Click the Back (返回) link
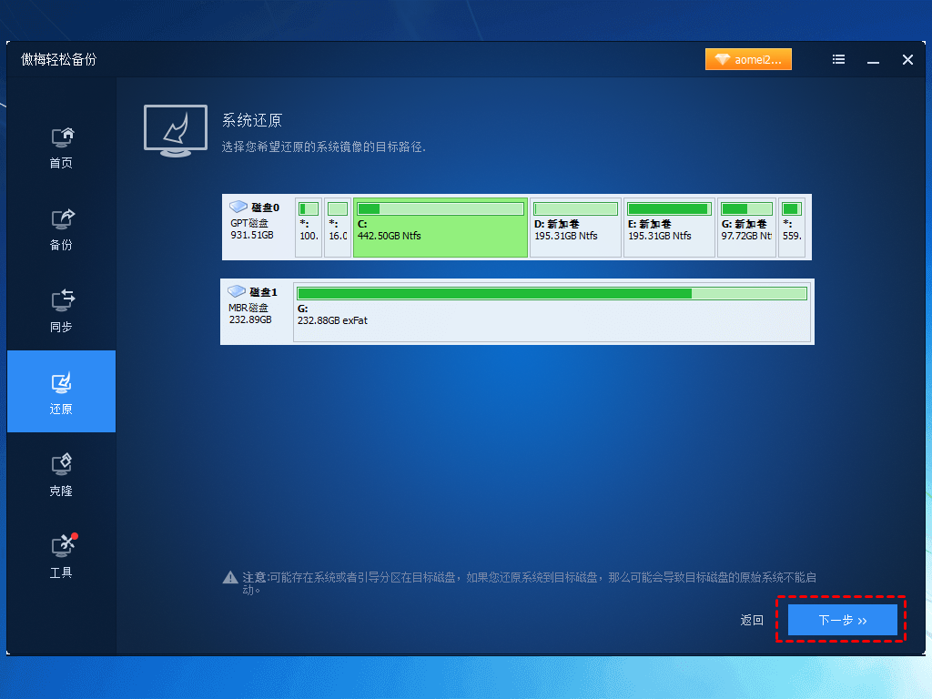This screenshot has height=699, width=932. [x=752, y=621]
